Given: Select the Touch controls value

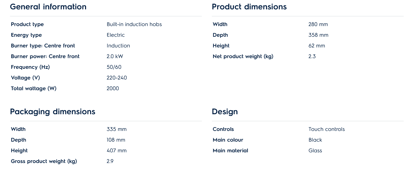Looking at the screenshot, I should tap(327, 129).
